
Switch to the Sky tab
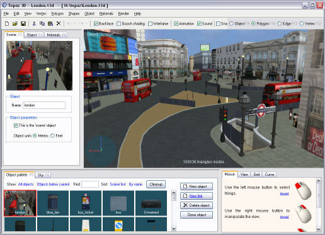pyautogui.click(x=43, y=175)
